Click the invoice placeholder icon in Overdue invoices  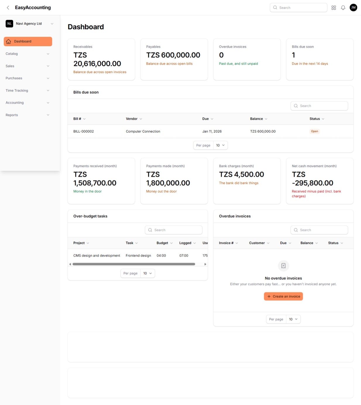(x=283, y=266)
